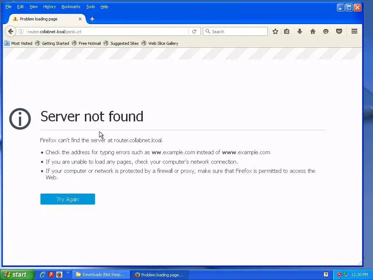
Task: Open the Downloads arrow icon
Action: [x=300, y=31]
